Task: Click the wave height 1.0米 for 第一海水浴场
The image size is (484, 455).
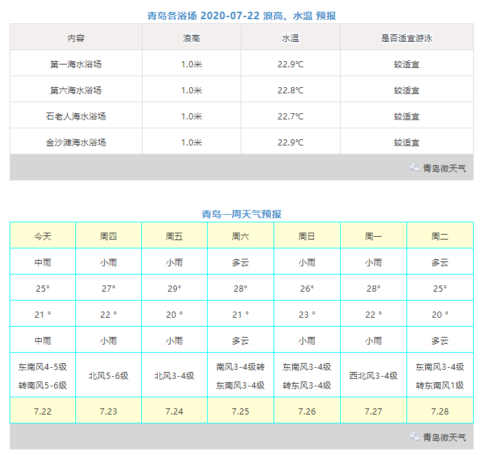Action: [x=191, y=65]
